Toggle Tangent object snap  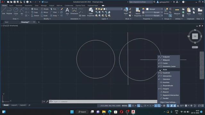pyautogui.click(x=169, y=89)
